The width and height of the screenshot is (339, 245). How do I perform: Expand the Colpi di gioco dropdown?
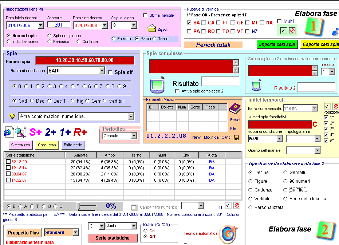tap(134, 25)
